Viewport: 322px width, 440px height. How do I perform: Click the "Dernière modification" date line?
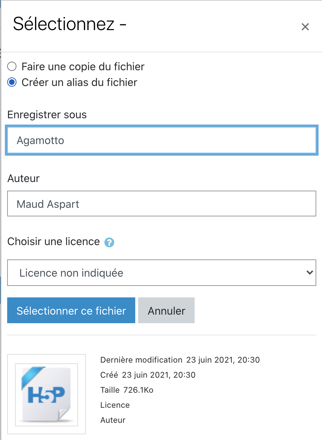pyautogui.click(x=180, y=360)
